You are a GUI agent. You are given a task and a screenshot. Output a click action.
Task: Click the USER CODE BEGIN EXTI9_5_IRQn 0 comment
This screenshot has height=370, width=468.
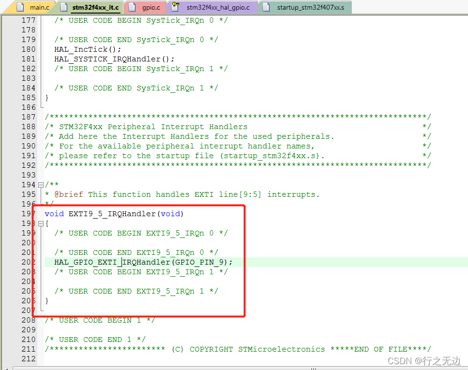(141, 233)
